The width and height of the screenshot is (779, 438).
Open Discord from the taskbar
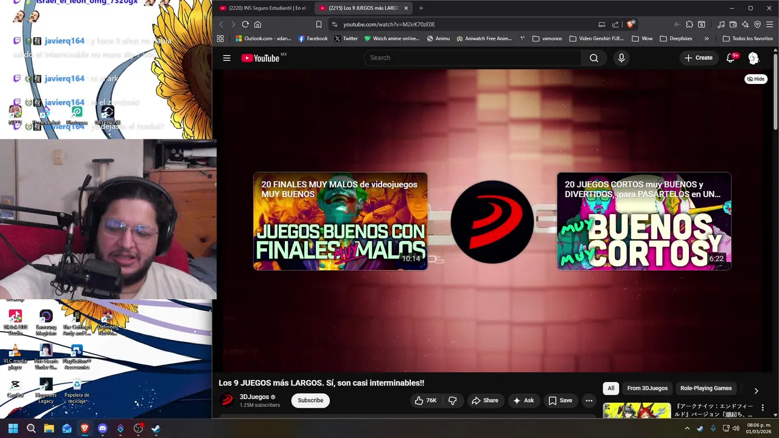[x=102, y=428]
